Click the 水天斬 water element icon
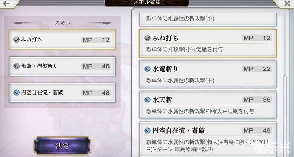The image size is (294, 157). click(x=148, y=100)
